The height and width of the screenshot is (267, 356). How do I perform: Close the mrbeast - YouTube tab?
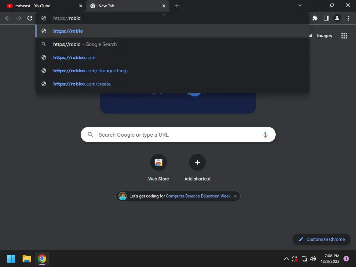pyautogui.click(x=81, y=6)
